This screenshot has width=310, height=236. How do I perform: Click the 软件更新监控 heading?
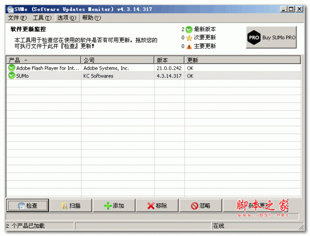click(x=28, y=29)
